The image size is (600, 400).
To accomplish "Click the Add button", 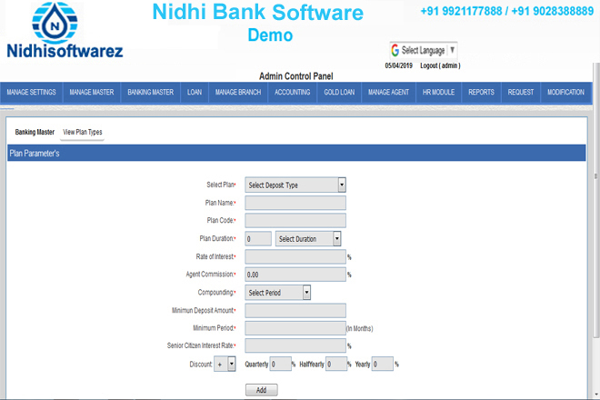I will (261, 390).
